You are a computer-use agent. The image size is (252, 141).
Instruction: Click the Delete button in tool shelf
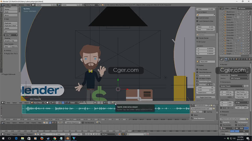click(11, 28)
